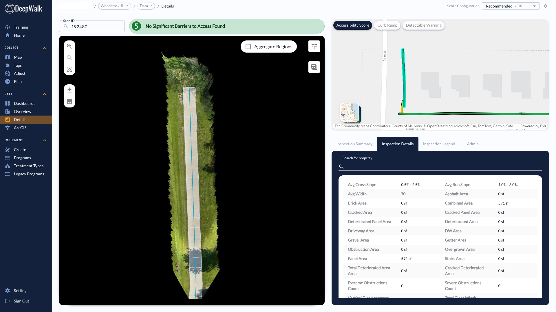Open the image view button
Viewport: 556px width, 312px height.
point(69,102)
